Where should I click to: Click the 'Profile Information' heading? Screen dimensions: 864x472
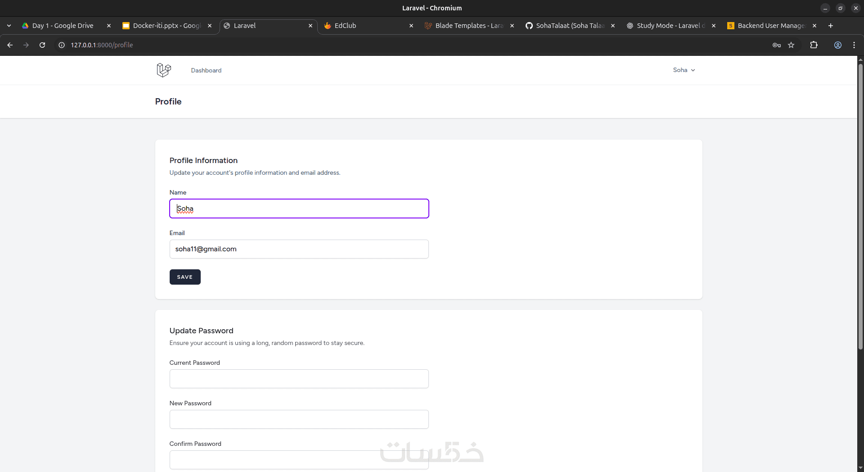point(203,160)
